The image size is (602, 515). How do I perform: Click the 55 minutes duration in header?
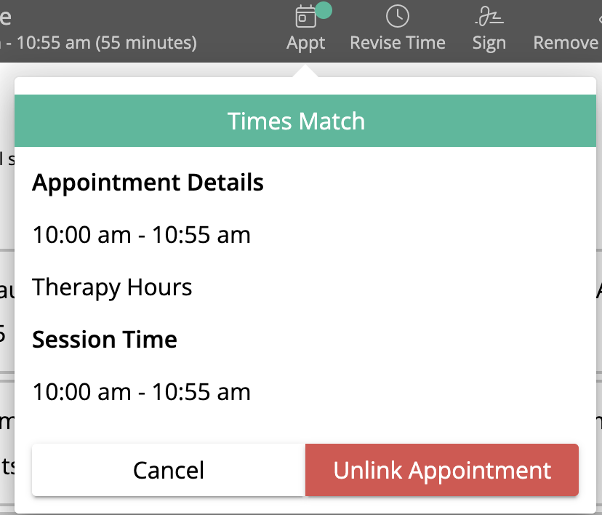coord(146,43)
